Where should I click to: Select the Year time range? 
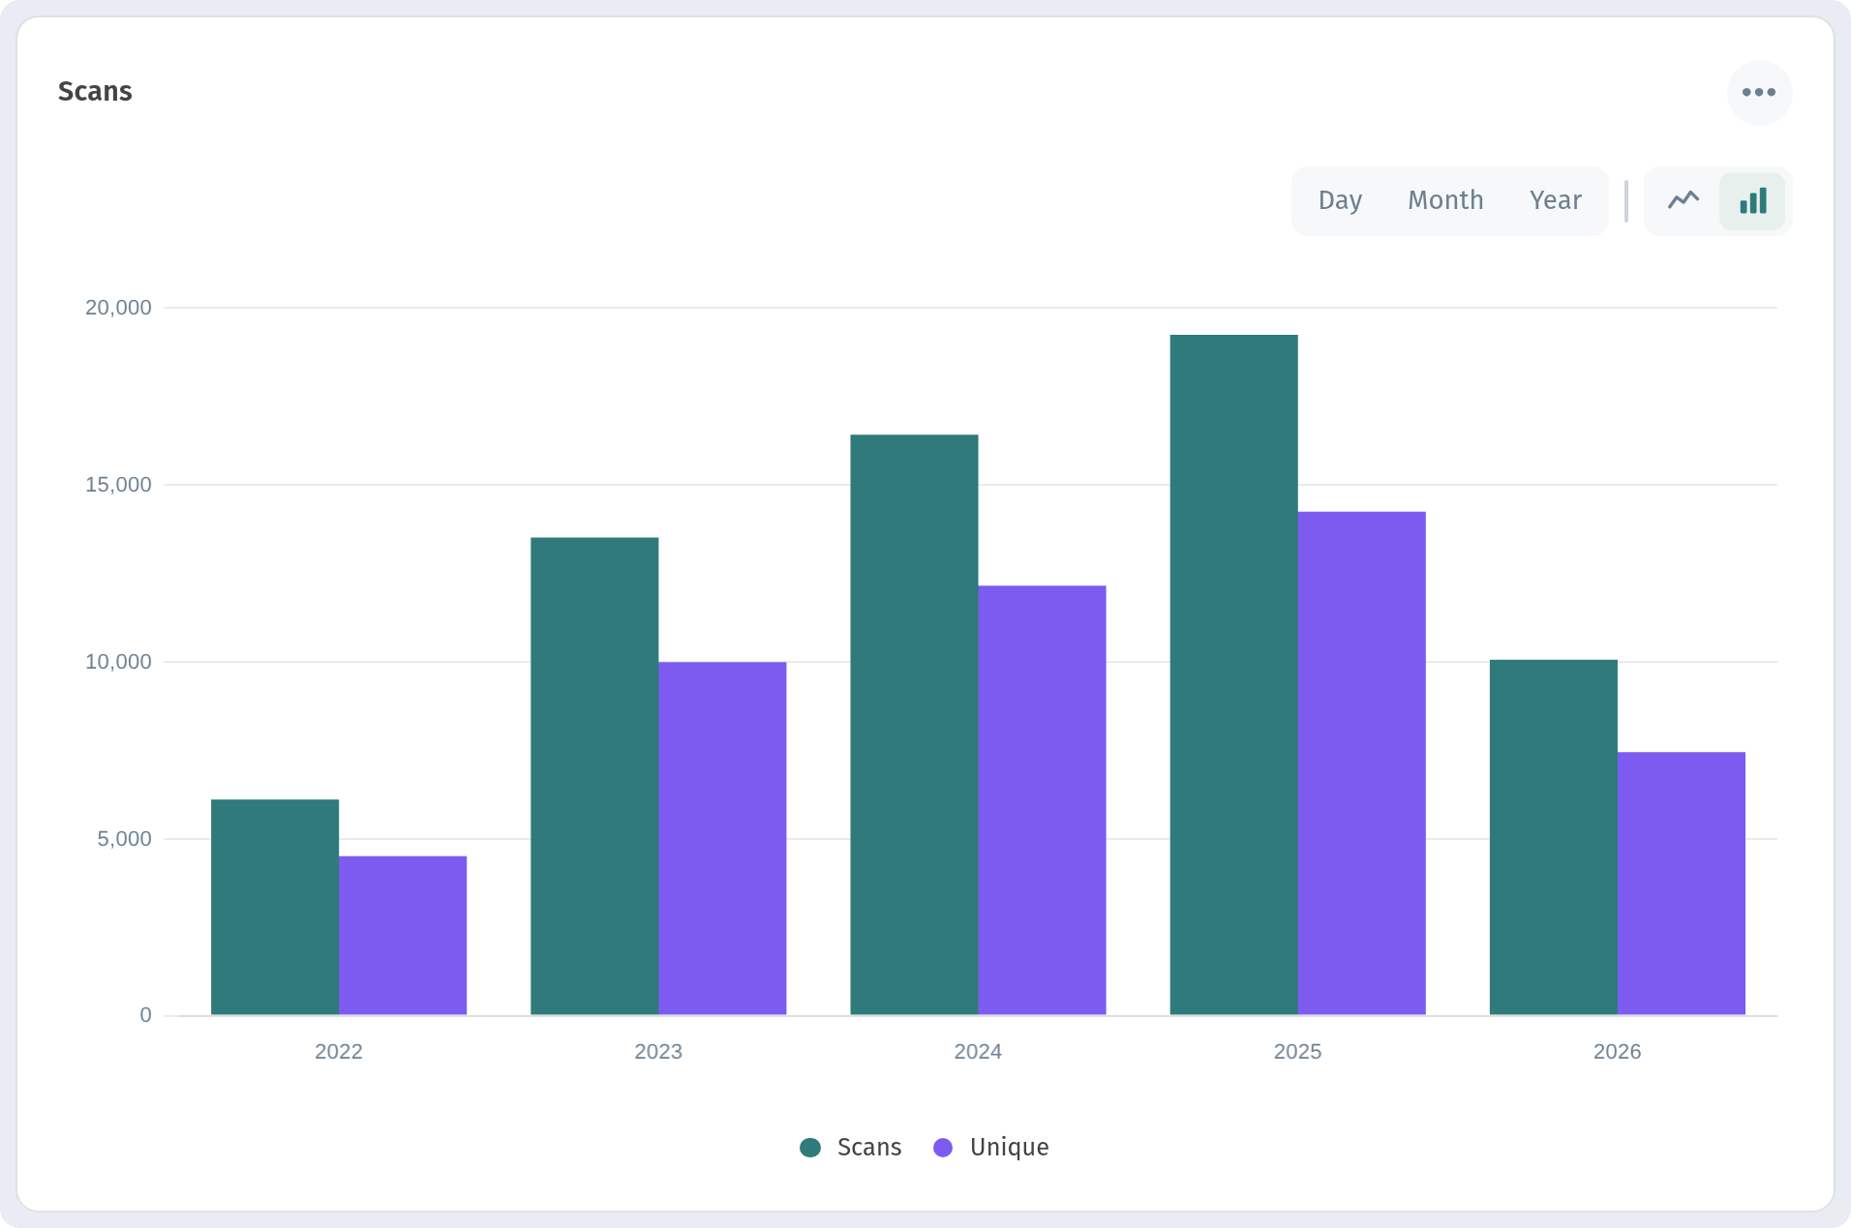[x=1555, y=200]
